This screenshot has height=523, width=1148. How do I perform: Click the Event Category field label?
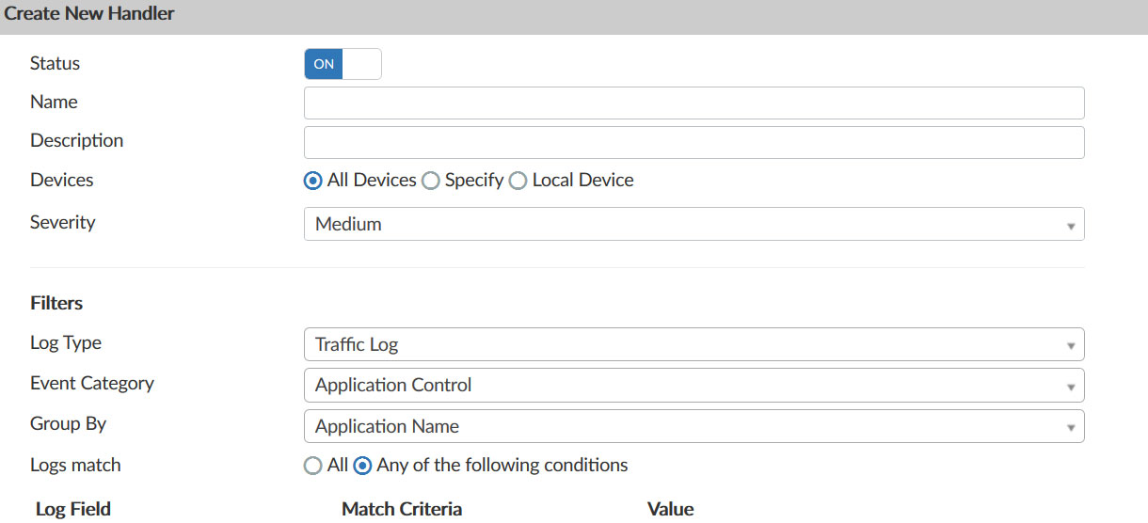pos(92,383)
